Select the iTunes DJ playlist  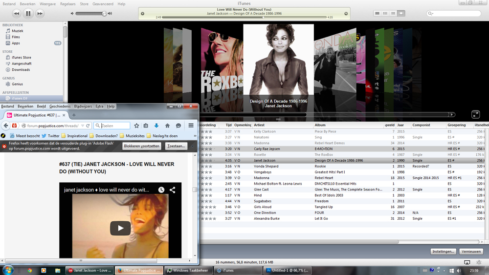[20, 98]
